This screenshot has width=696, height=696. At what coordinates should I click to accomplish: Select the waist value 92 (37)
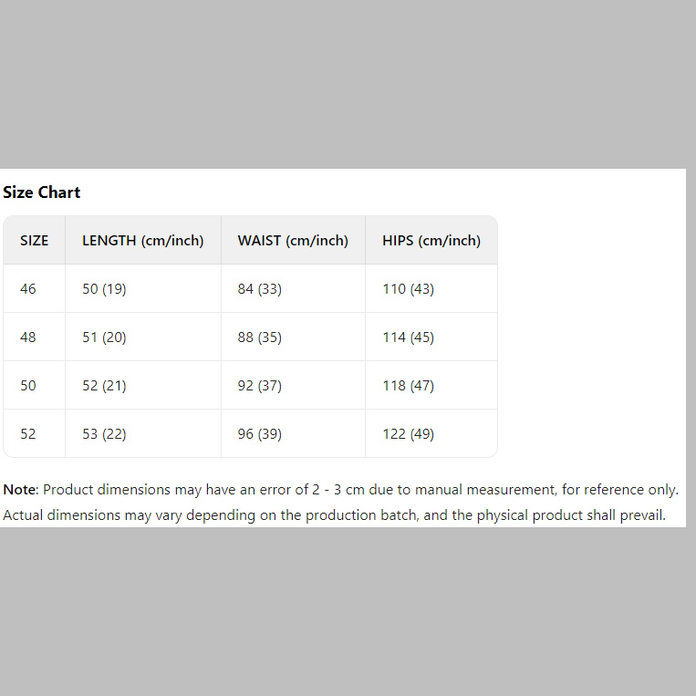point(260,386)
